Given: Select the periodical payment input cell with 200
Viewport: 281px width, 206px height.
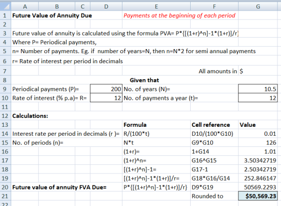Looking at the screenshot, I should (106, 89).
